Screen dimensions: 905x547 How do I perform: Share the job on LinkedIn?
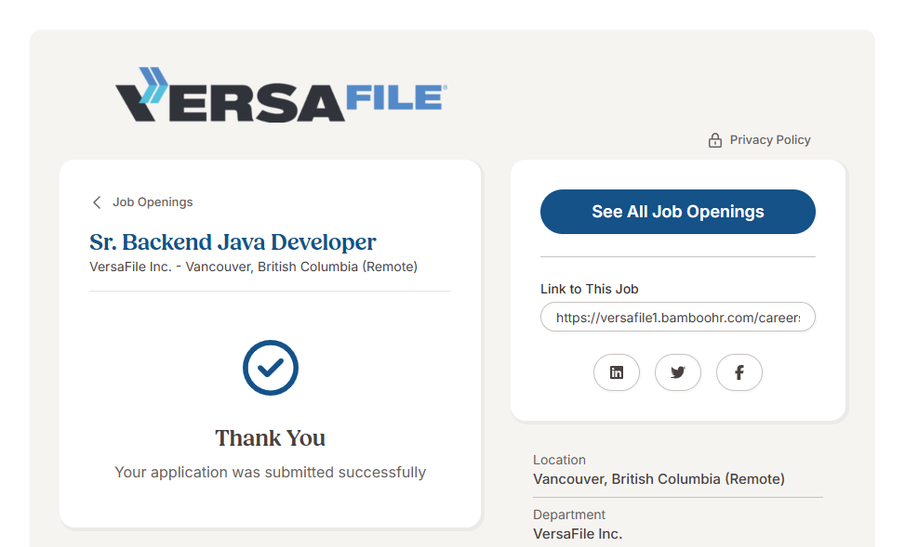tap(617, 372)
